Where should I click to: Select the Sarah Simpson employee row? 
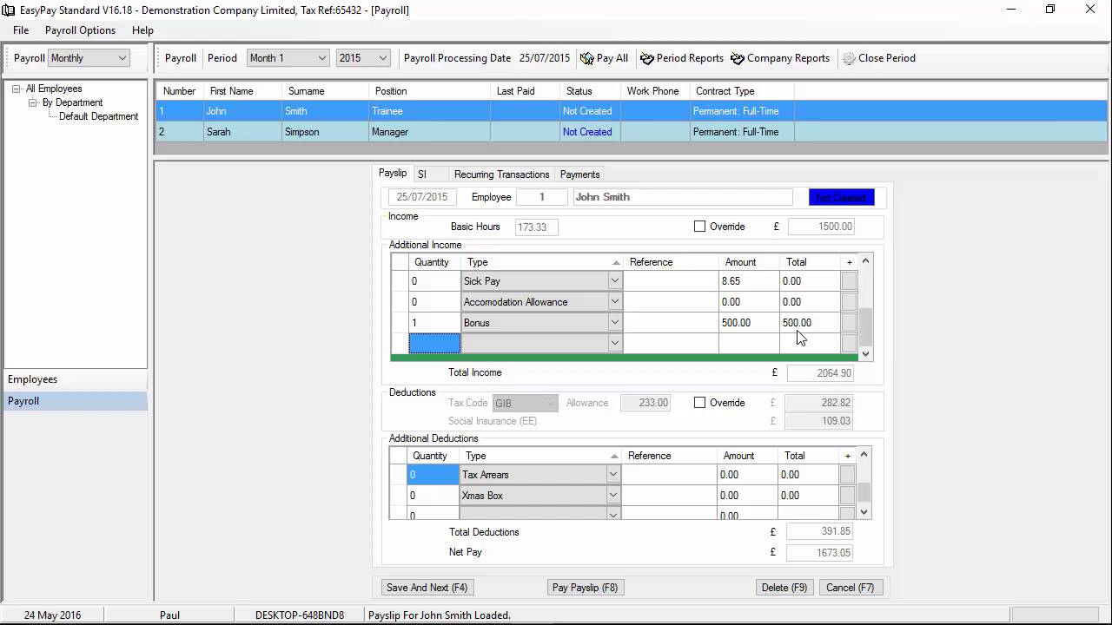(x=632, y=132)
